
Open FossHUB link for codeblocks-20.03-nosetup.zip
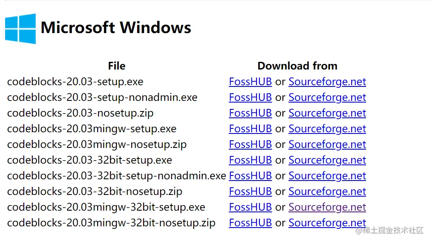pyautogui.click(x=251, y=113)
